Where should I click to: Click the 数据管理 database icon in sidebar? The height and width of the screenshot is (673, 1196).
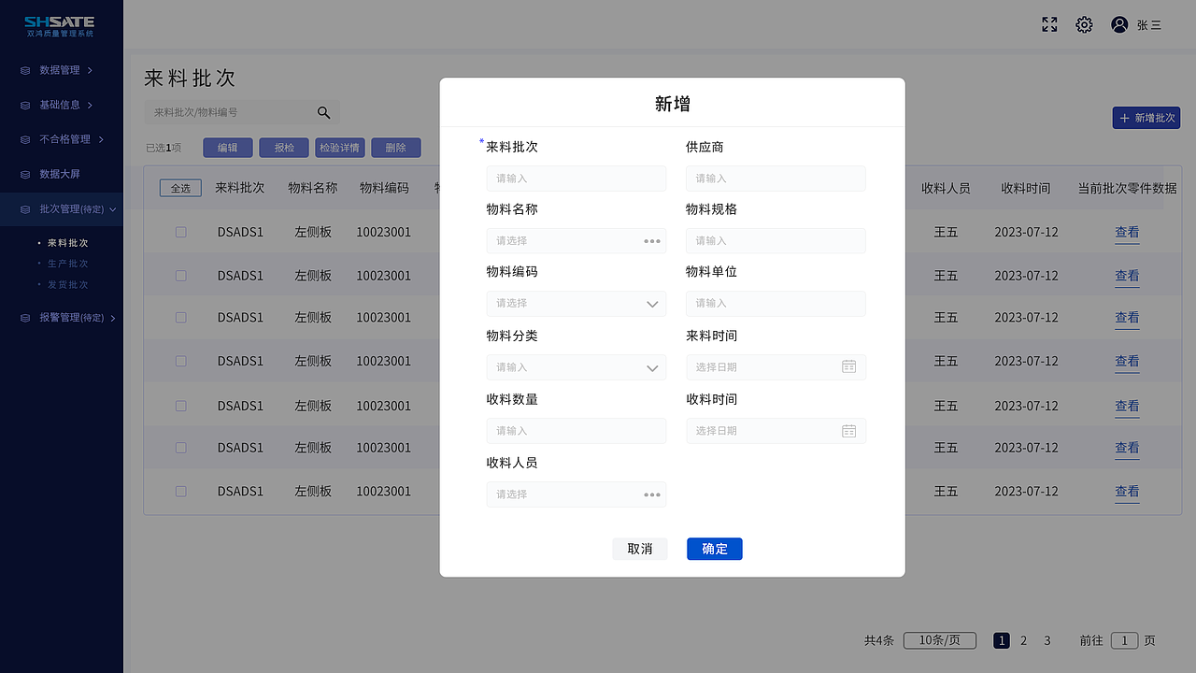coord(24,70)
